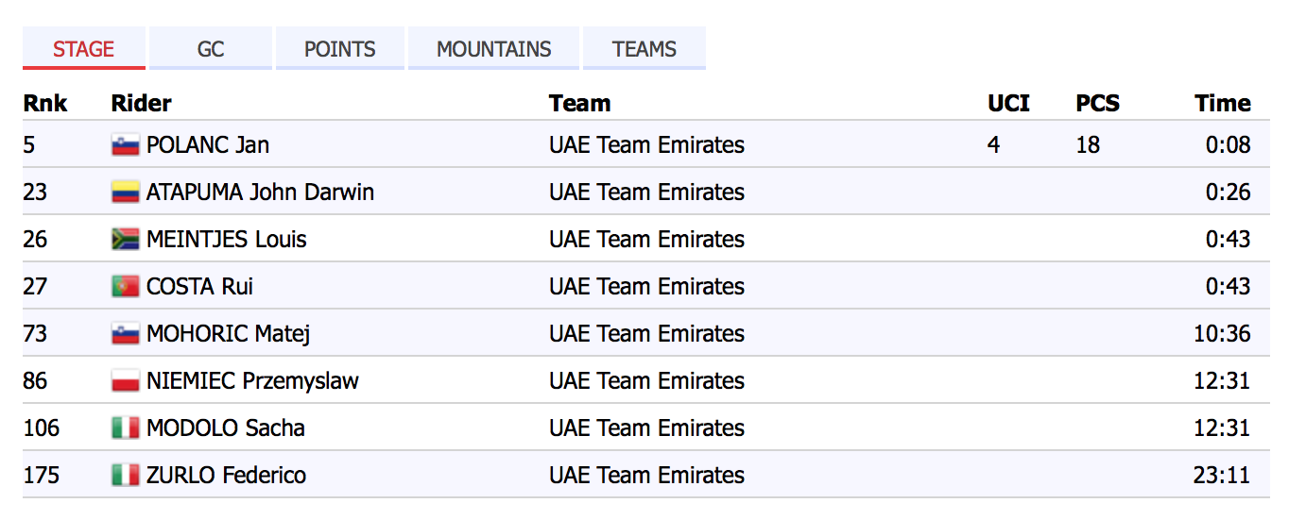Screen dimensions: 1289x520
Task: Click Italian flag beside ZURLO Federico
Action: [x=125, y=476]
